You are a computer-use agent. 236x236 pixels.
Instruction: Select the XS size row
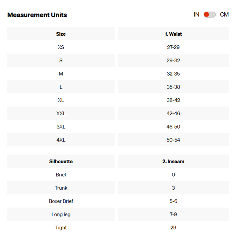click(x=61, y=47)
